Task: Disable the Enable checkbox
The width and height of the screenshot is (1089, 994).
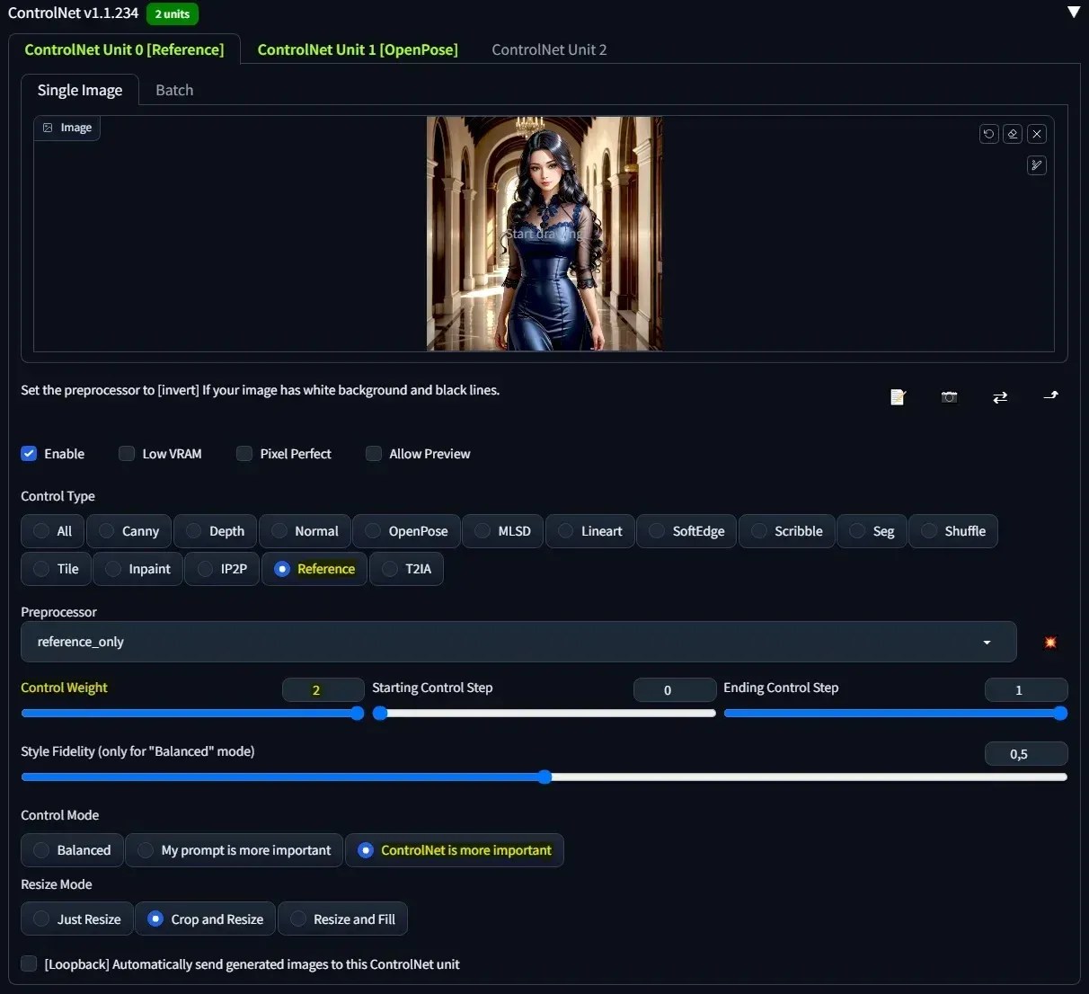Action: (x=29, y=454)
